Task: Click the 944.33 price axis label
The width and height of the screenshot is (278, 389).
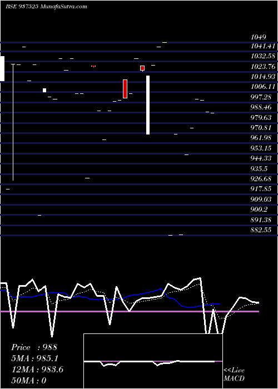Action: pyautogui.click(x=261, y=158)
